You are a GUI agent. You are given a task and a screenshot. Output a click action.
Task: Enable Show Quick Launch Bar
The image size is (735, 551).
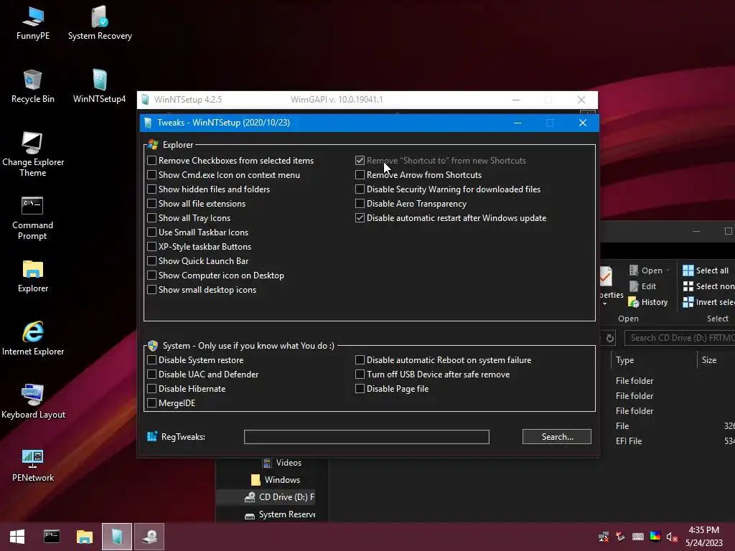click(152, 261)
